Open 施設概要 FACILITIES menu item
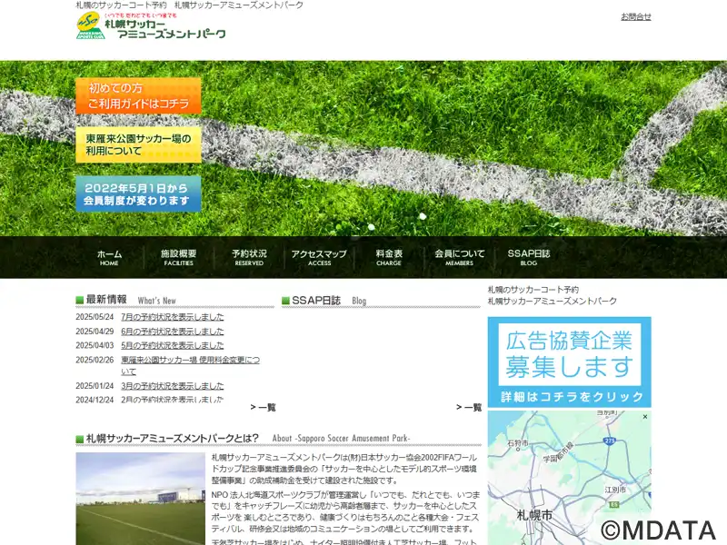727x545 pixels. tap(178, 257)
